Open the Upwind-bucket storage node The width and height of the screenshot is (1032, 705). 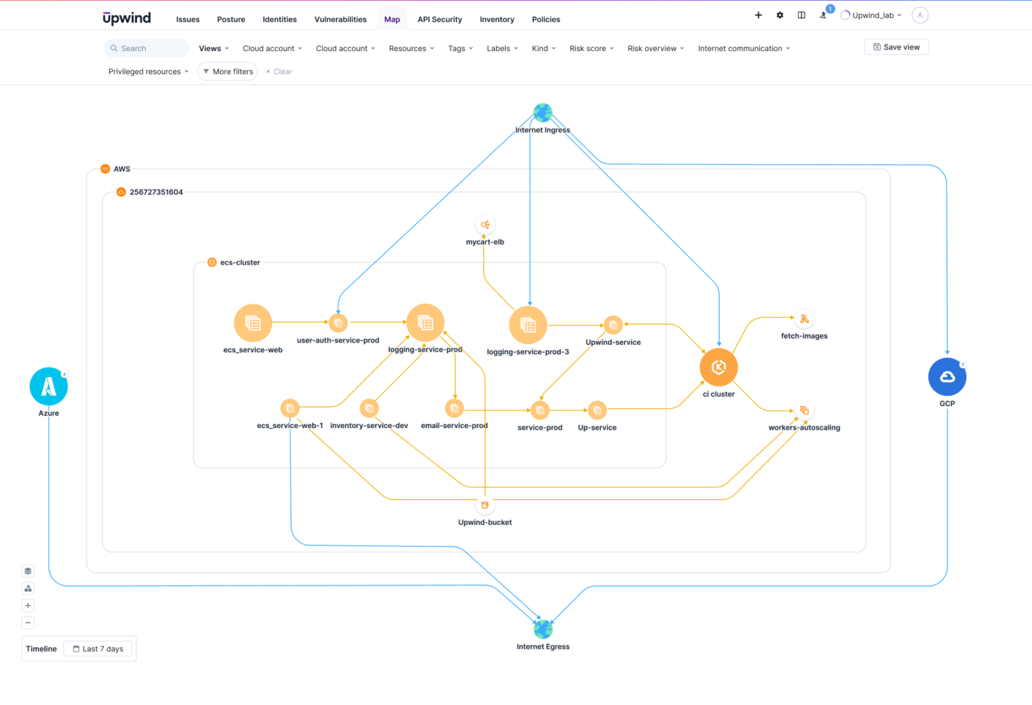(x=484, y=505)
